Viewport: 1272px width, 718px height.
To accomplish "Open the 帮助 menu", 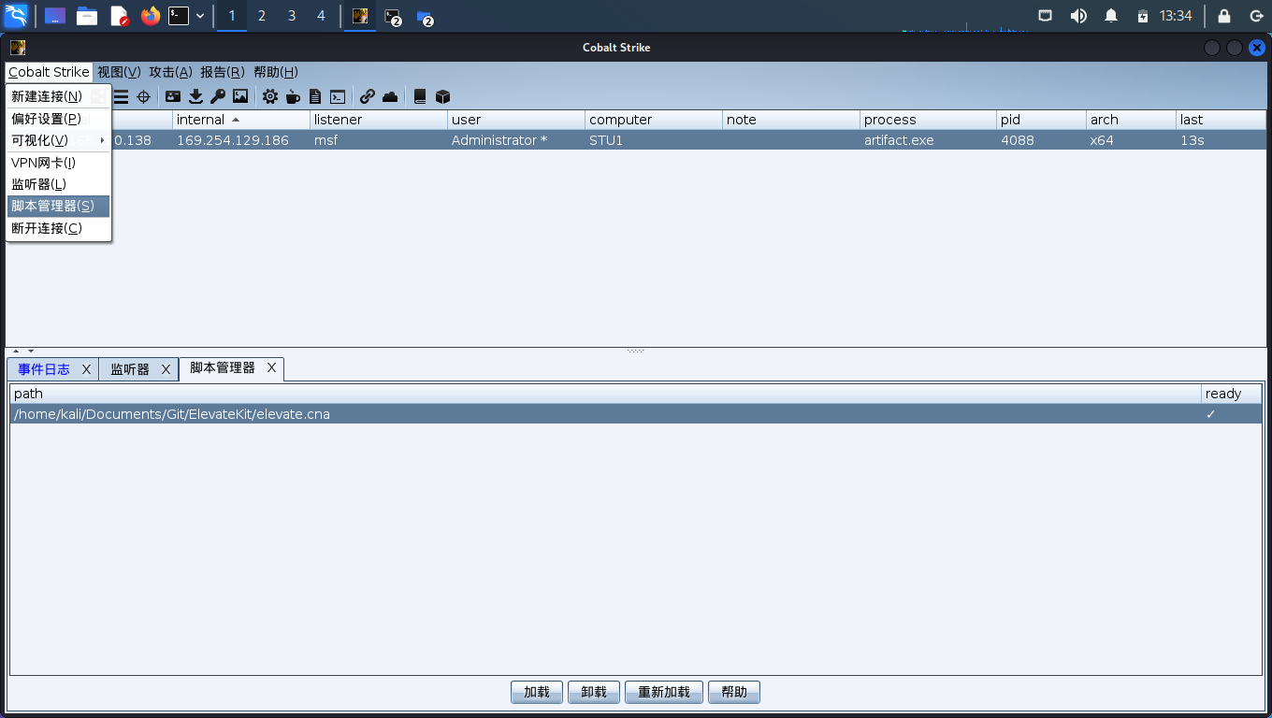I will point(276,72).
